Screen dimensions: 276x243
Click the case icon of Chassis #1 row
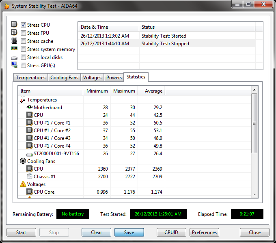click(29, 176)
